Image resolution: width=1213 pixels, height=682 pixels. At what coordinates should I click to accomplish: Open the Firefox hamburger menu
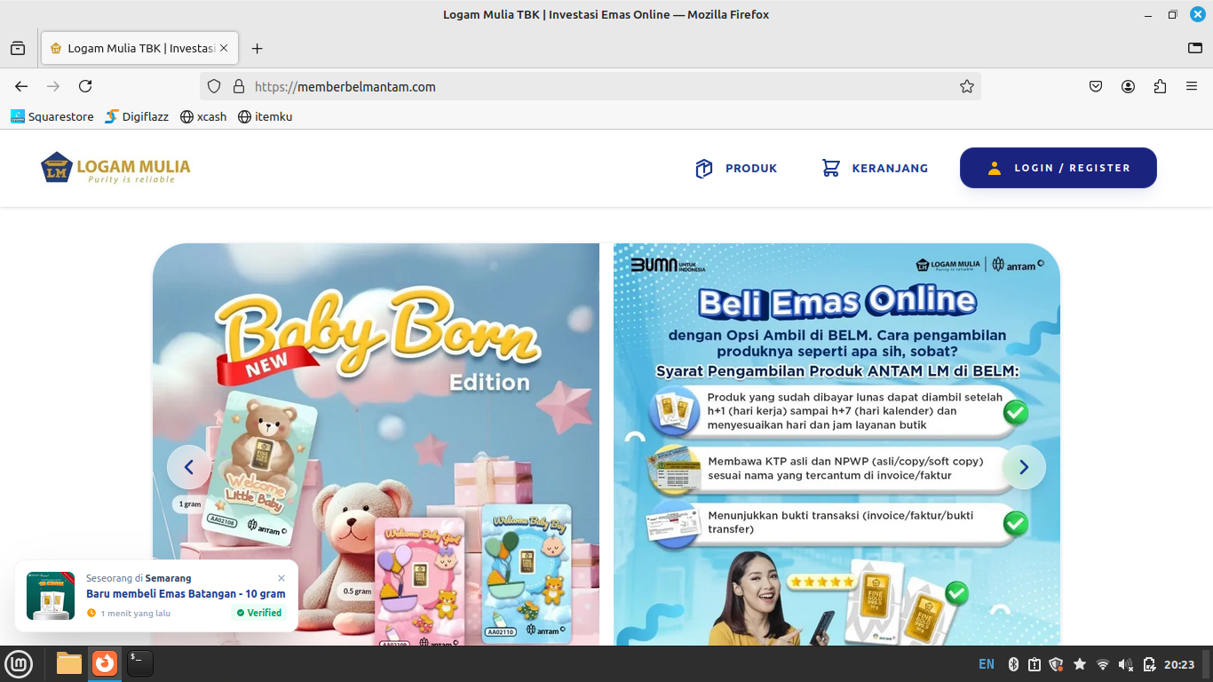tap(1192, 86)
